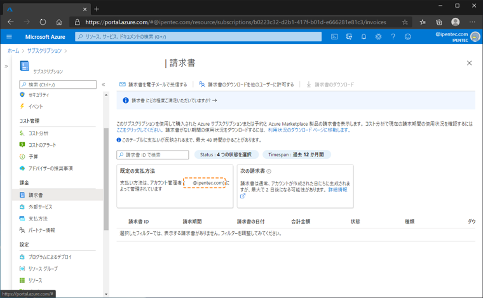Open a new browser tab
Image resolution: width=483 pixels, height=298 pixels.
pyautogui.click(x=97, y=10)
